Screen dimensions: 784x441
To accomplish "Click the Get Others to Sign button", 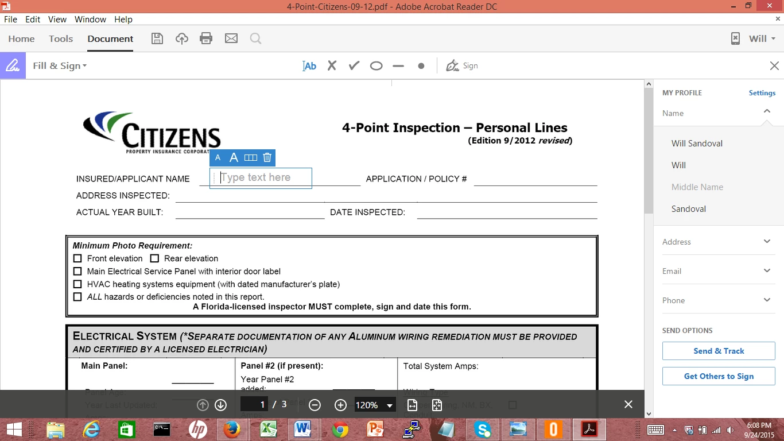I will pos(719,376).
